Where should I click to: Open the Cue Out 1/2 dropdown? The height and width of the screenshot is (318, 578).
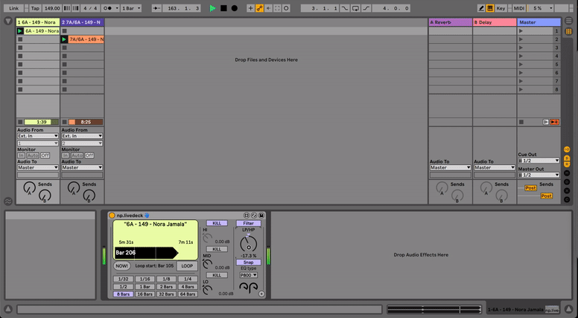click(539, 160)
